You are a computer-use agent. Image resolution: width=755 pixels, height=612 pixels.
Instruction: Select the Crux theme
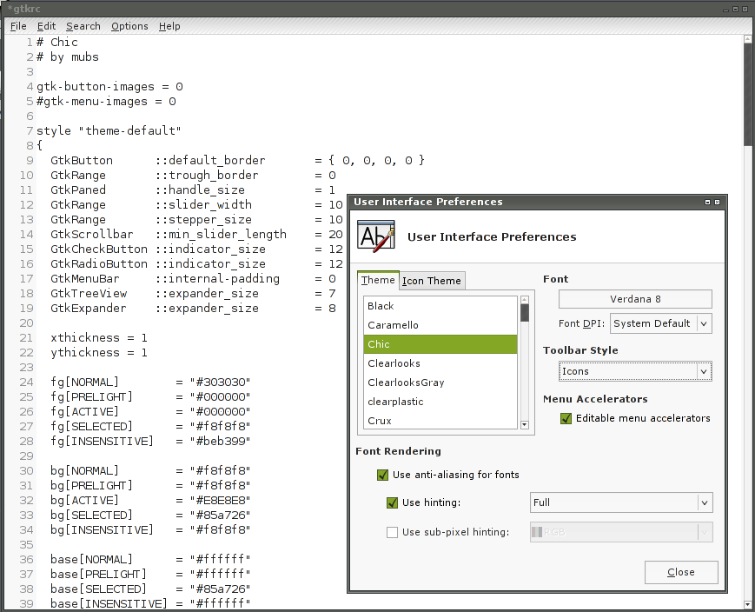coord(440,420)
